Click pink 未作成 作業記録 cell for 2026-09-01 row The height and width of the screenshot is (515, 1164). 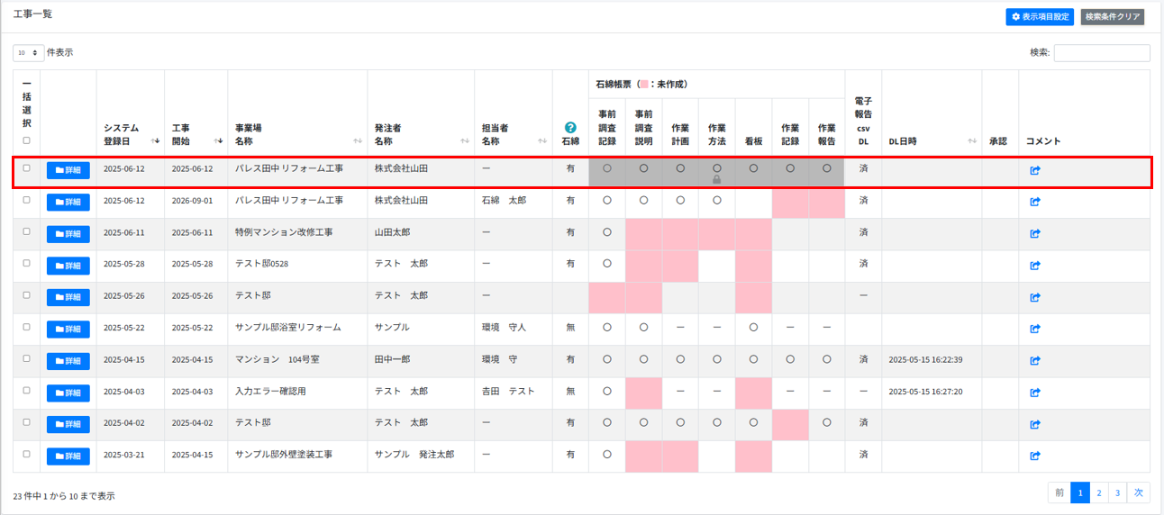(x=790, y=202)
